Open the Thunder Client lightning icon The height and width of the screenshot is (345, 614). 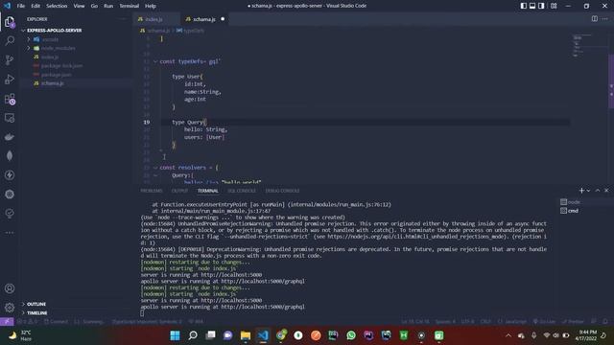10,175
